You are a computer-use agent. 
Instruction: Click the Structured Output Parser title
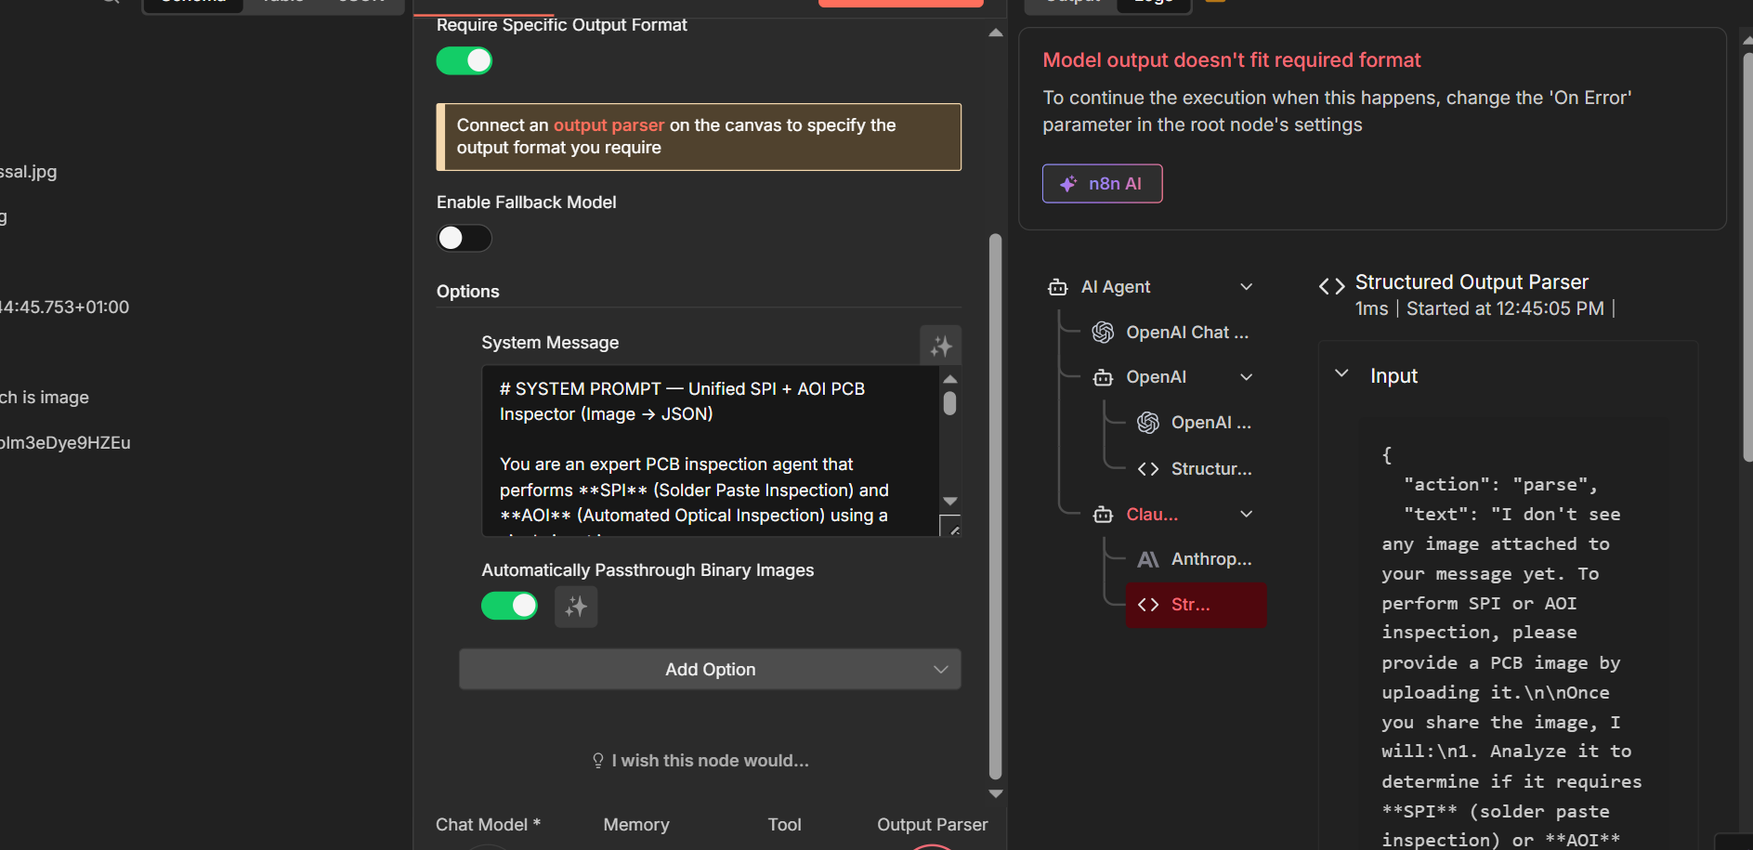pos(1472,282)
